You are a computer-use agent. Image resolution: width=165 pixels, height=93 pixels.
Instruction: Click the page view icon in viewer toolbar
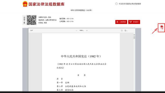(x=122, y=31)
